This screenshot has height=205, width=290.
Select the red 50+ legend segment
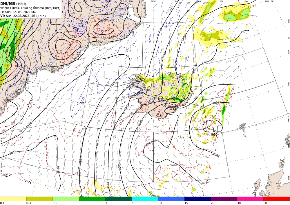pos(277,199)
